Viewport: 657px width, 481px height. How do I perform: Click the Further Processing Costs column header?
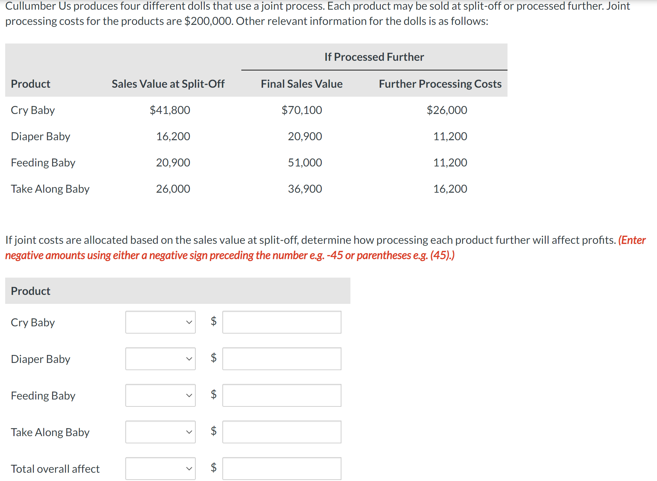pos(440,84)
